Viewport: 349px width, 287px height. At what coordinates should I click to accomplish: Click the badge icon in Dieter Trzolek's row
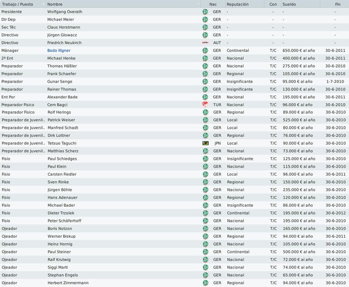click(205, 213)
